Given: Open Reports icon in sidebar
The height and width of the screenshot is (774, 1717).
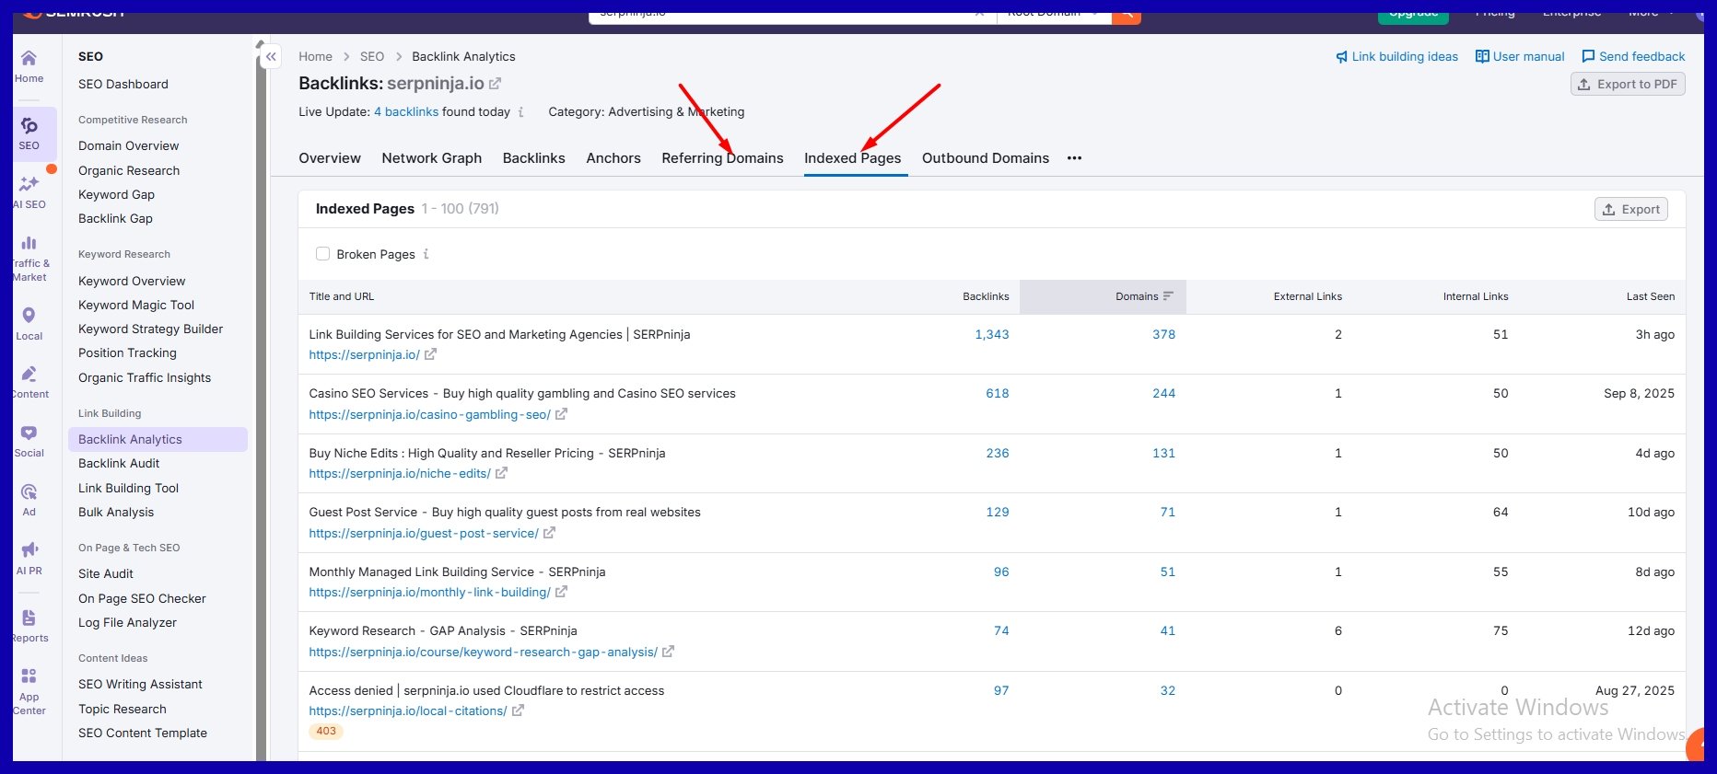Looking at the screenshot, I should pos(29,618).
